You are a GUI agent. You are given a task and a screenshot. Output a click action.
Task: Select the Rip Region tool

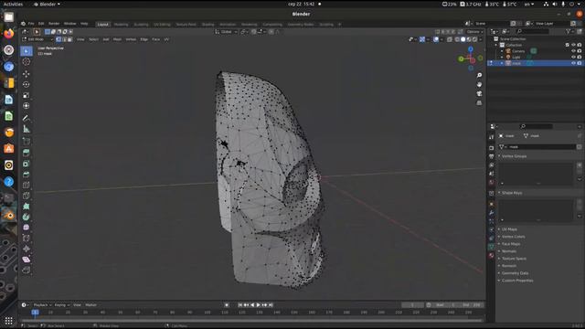(x=27, y=271)
